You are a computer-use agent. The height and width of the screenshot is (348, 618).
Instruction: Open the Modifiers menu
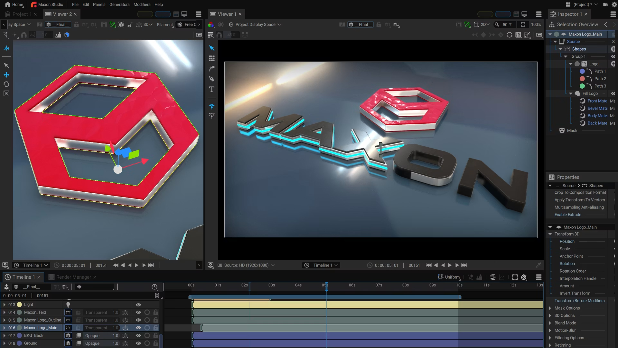click(142, 5)
